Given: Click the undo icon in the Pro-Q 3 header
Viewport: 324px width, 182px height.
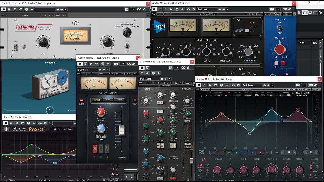Looking at the screenshot, I should (x=55, y=129).
